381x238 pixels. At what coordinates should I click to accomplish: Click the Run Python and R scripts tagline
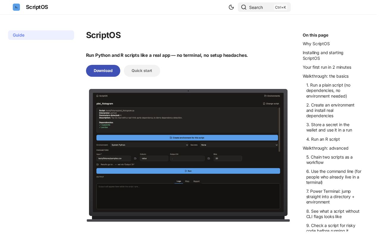(167, 55)
